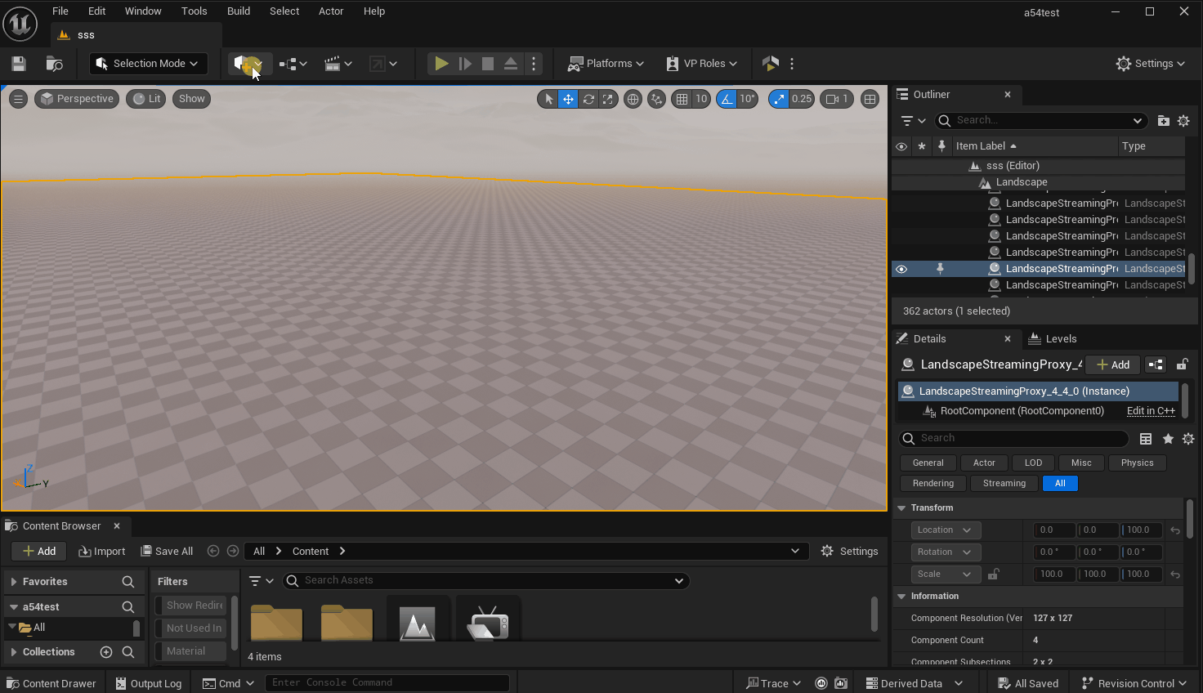Open the Cinematics clapperboard menu
1203x693 pixels.
[338, 64]
